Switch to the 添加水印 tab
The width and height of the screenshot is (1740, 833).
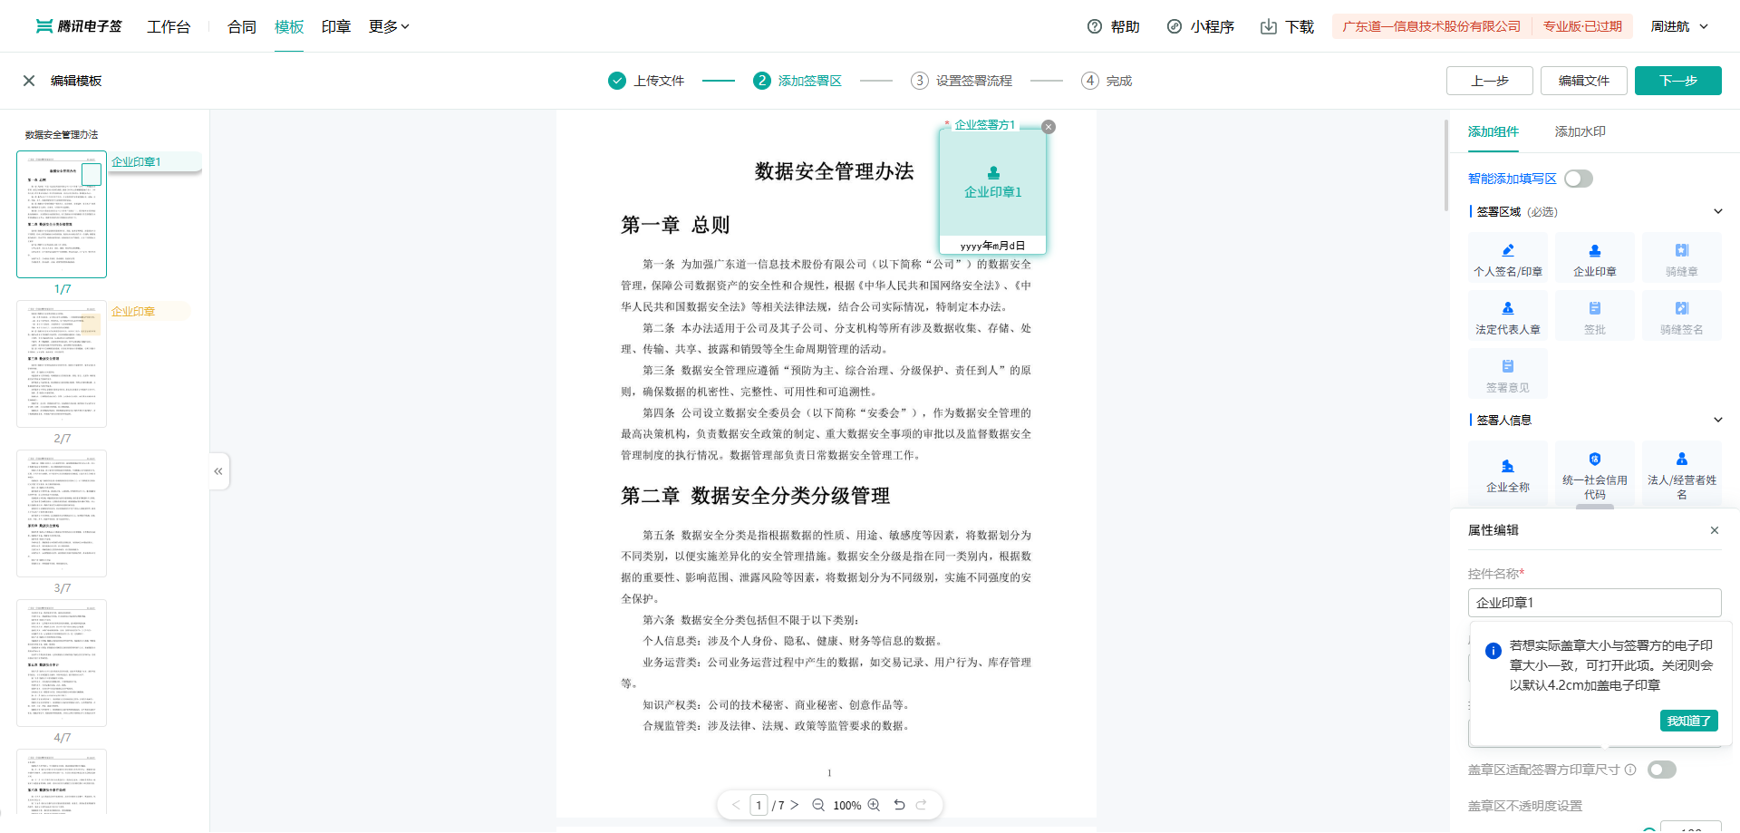pos(1580,131)
